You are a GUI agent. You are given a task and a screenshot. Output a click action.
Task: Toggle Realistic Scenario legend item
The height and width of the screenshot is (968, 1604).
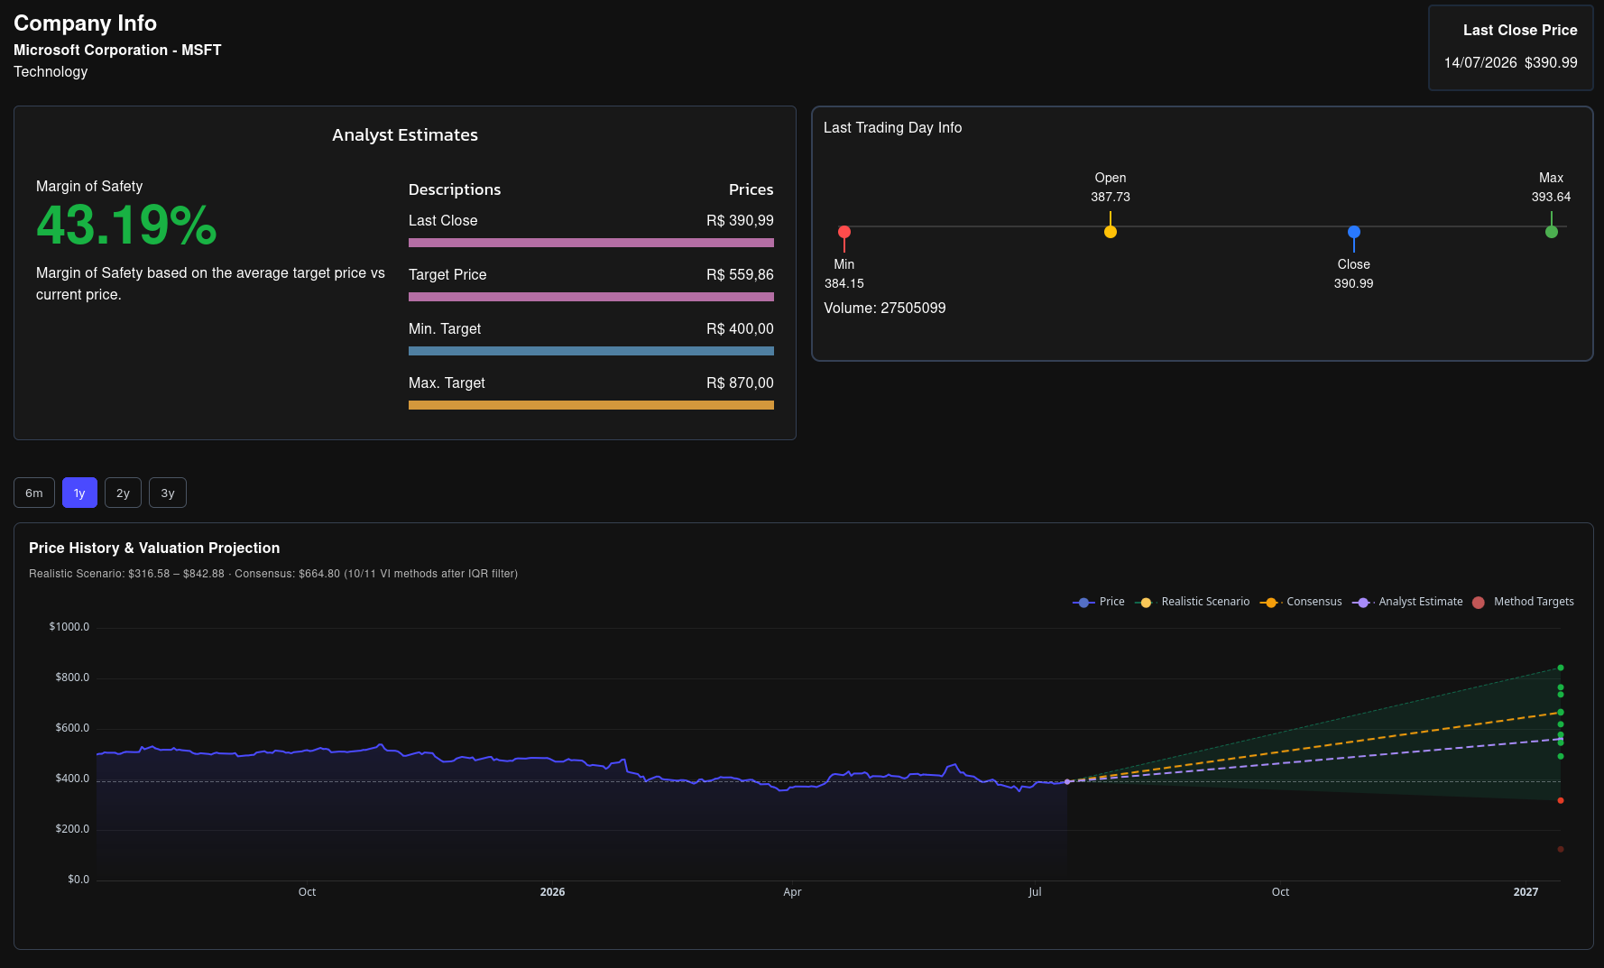coord(1193,602)
